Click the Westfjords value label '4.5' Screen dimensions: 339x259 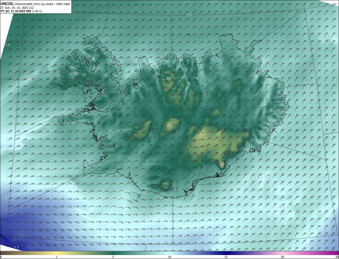pos(84,74)
